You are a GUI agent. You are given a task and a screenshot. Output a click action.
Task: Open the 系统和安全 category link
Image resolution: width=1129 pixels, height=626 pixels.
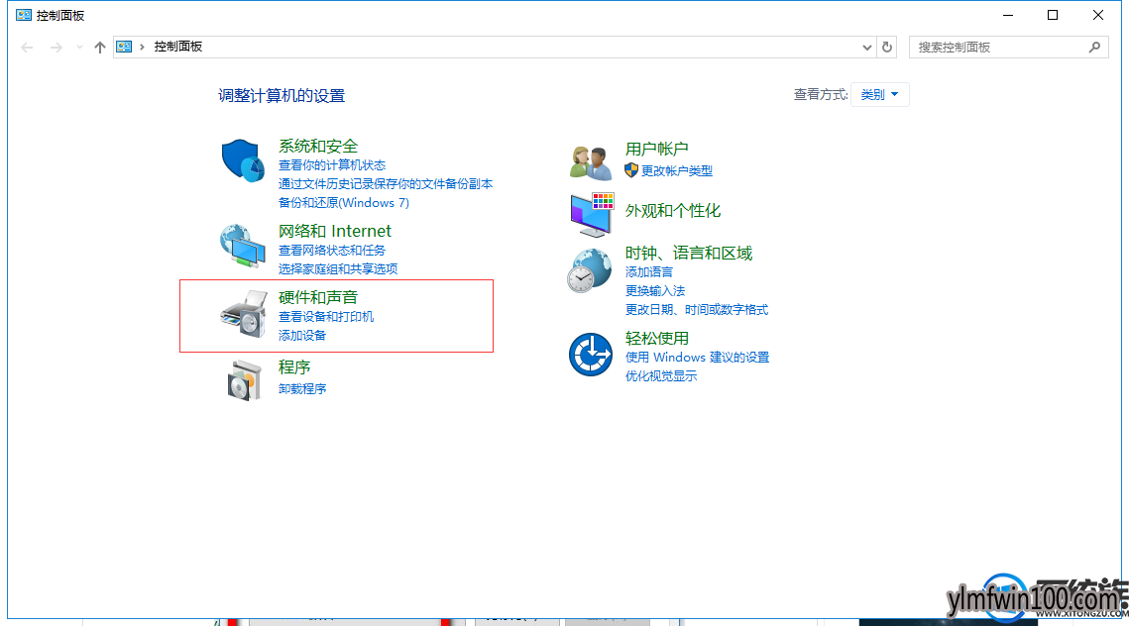[318, 146]
